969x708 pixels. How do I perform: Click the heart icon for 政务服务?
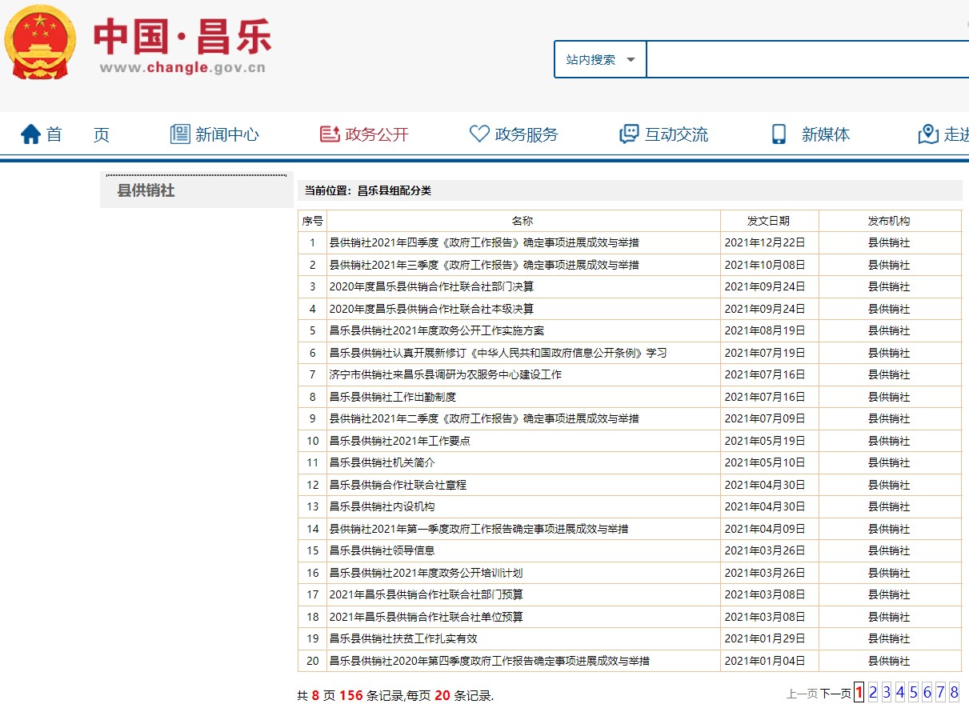[478, 134]
